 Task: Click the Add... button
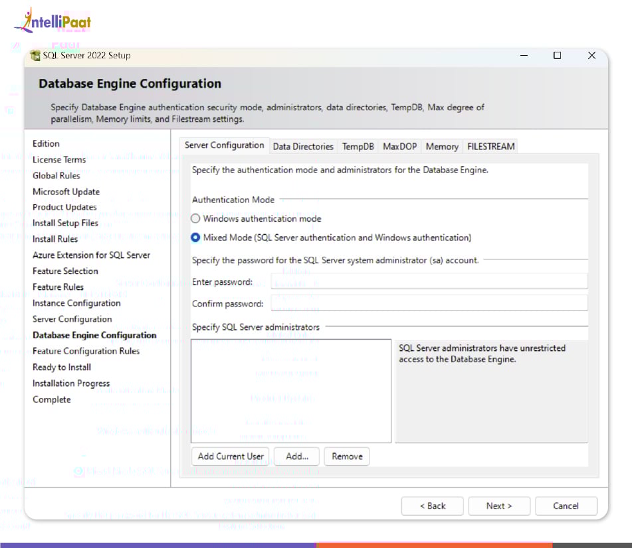tap(296, 456)
